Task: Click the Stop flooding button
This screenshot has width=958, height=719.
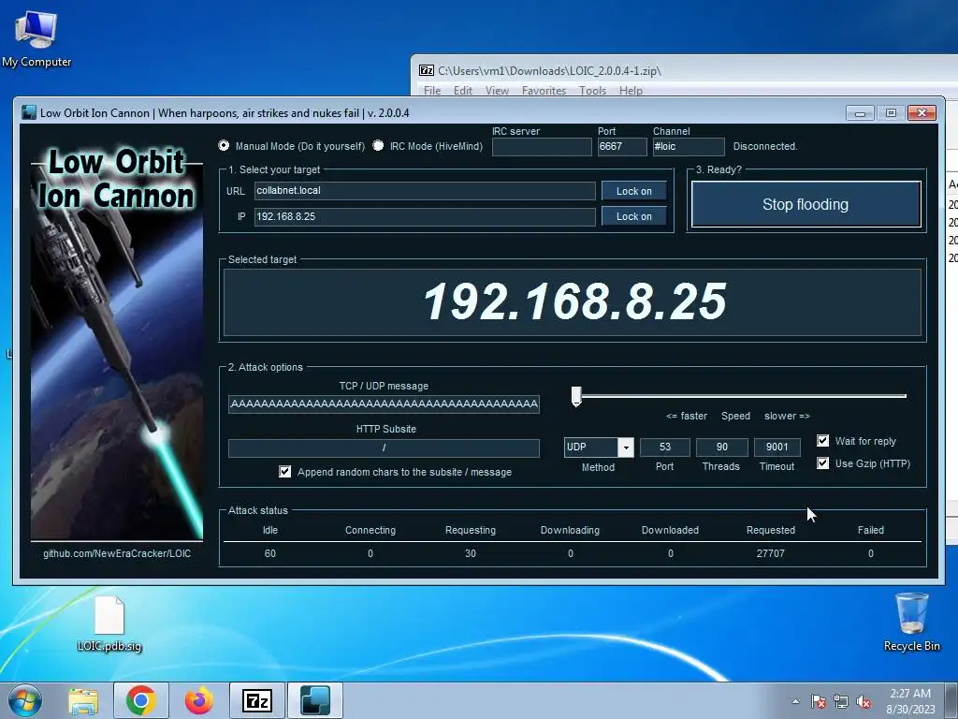Action: coord(806,204)
